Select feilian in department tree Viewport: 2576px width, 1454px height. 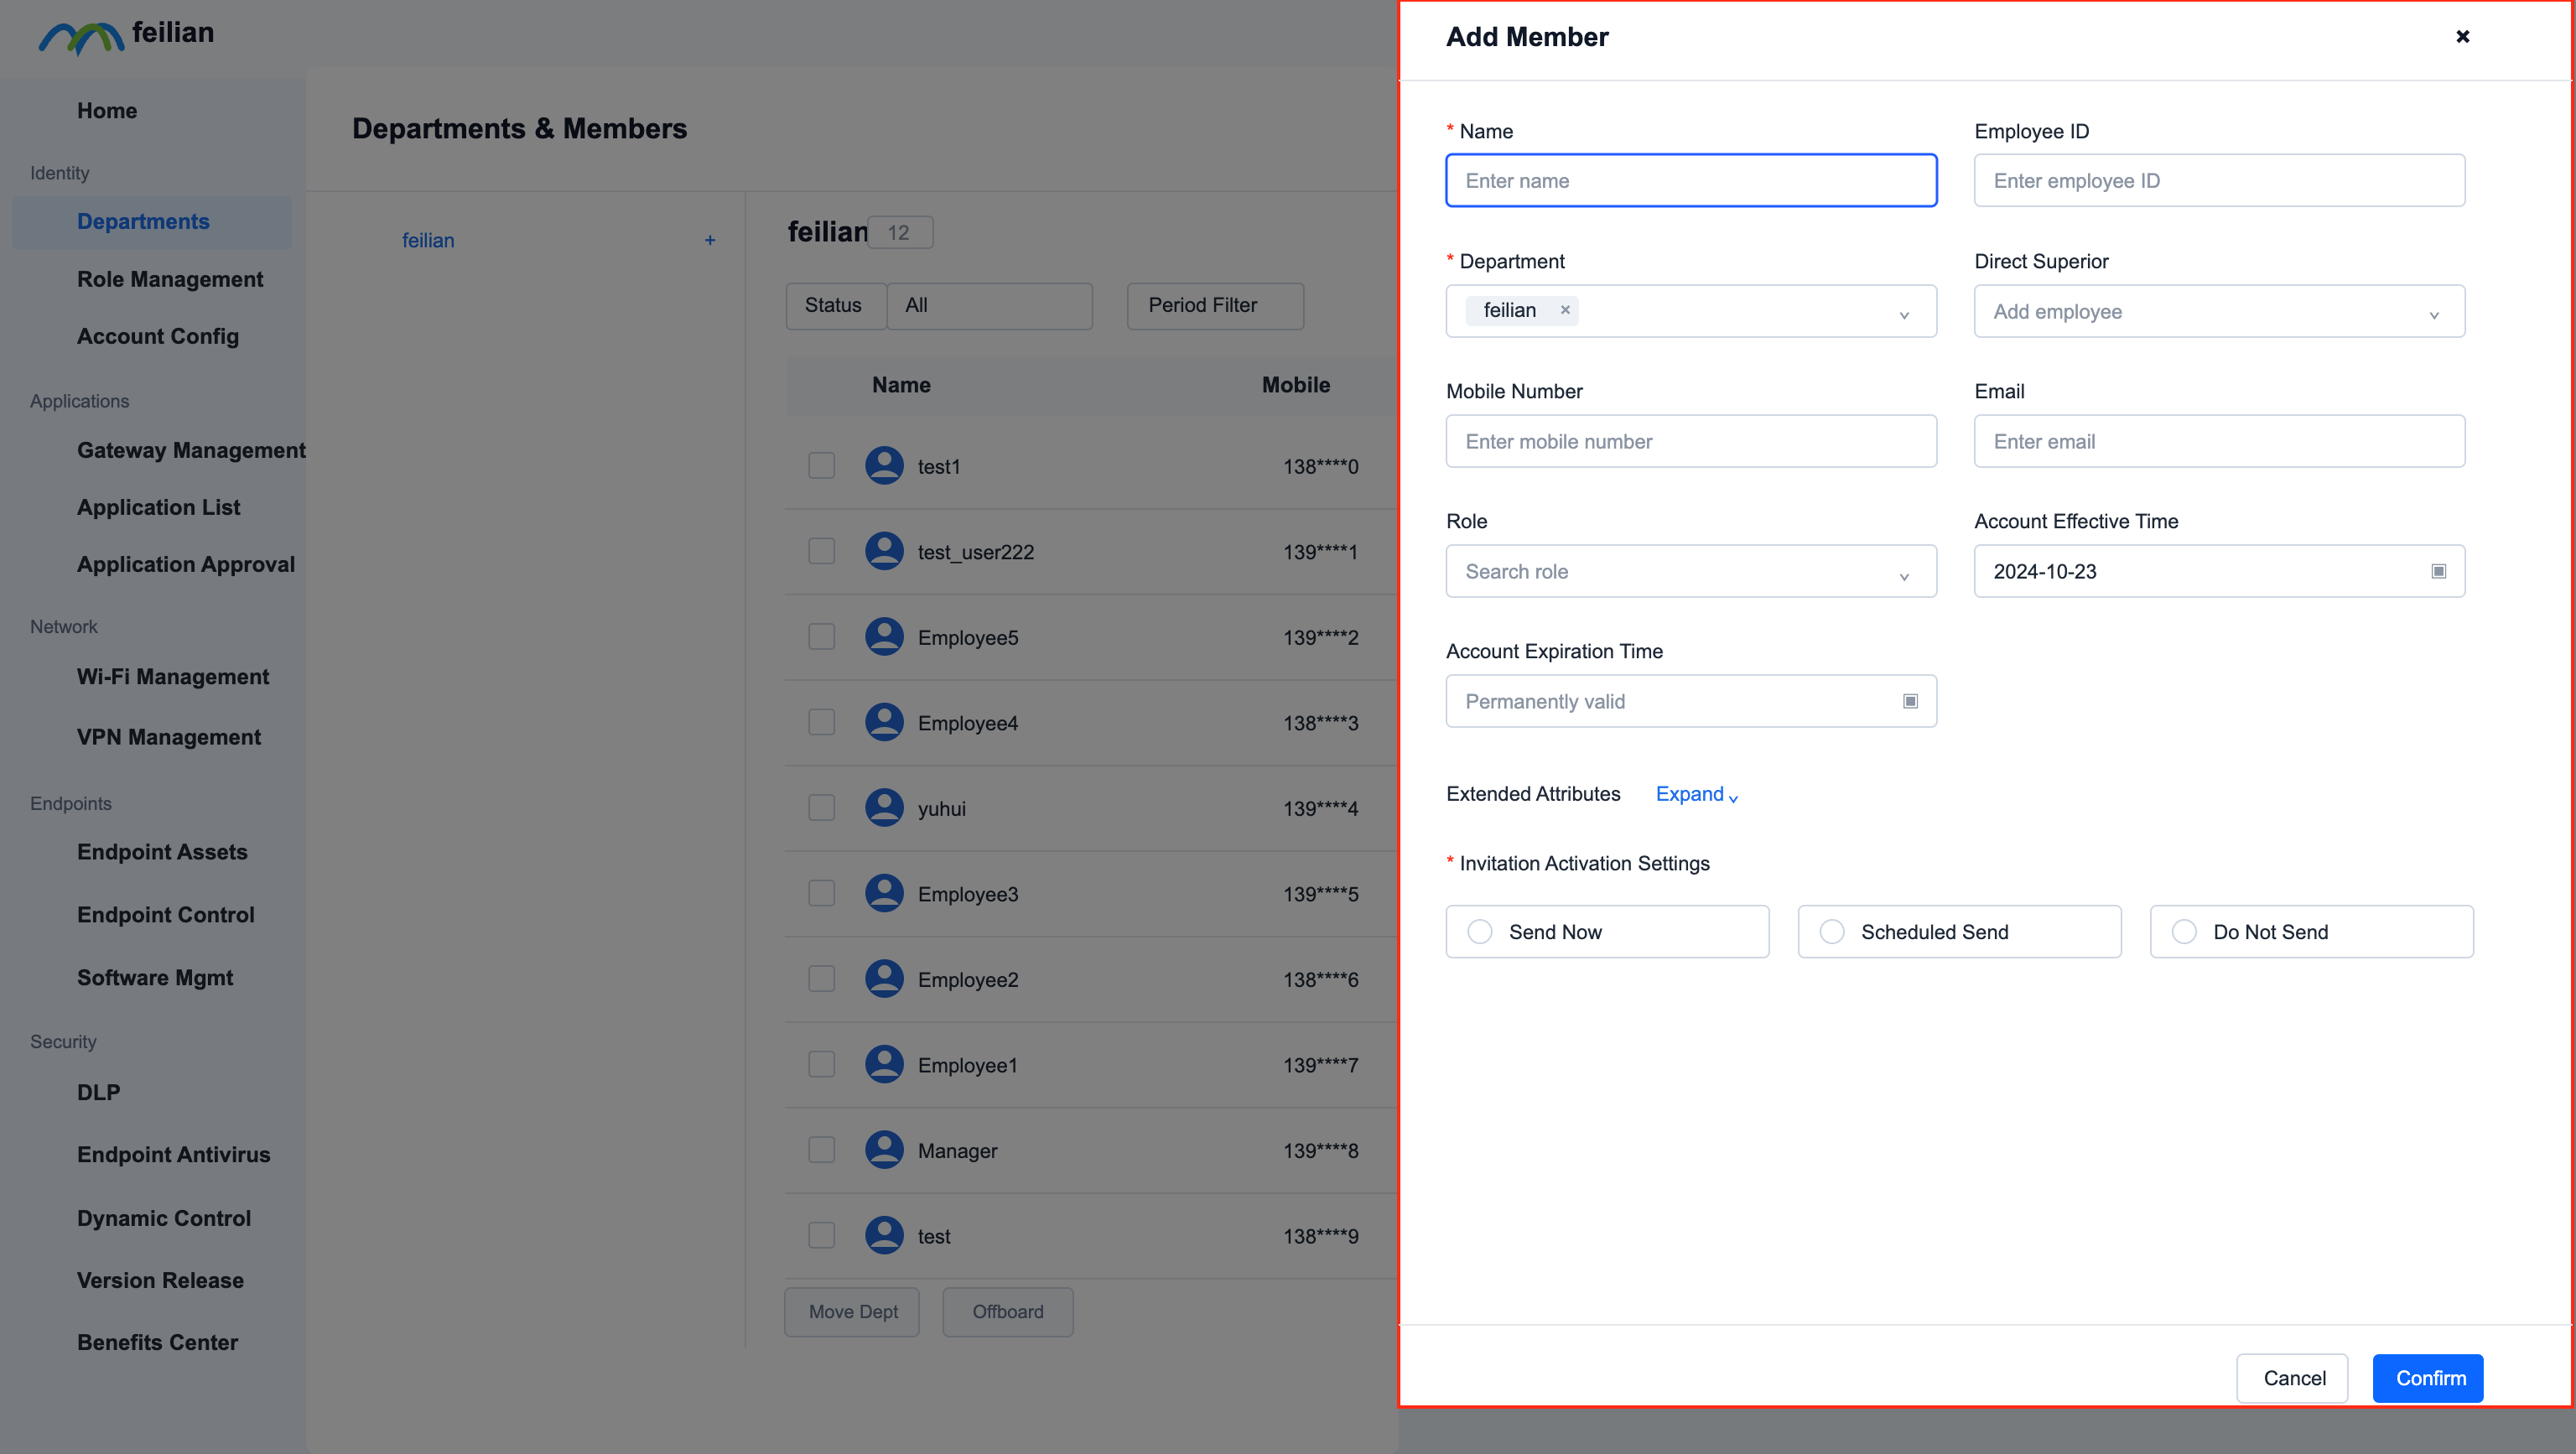tap(428, 241)
